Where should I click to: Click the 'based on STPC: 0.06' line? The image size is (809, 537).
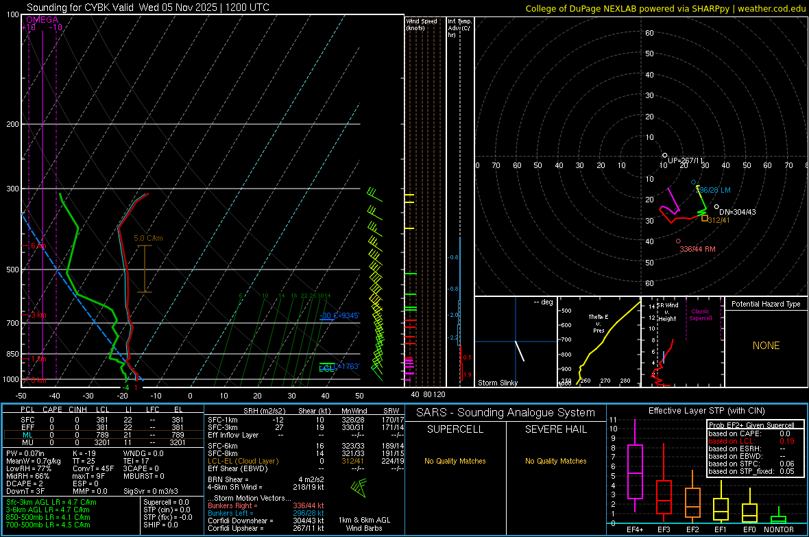(751, 464)
